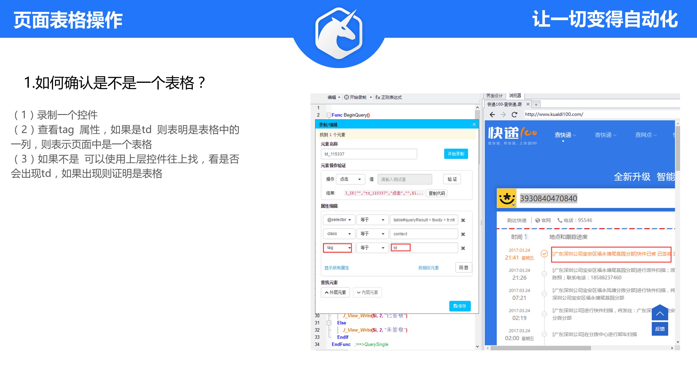Open a new browser tab

tap(536, 105)
